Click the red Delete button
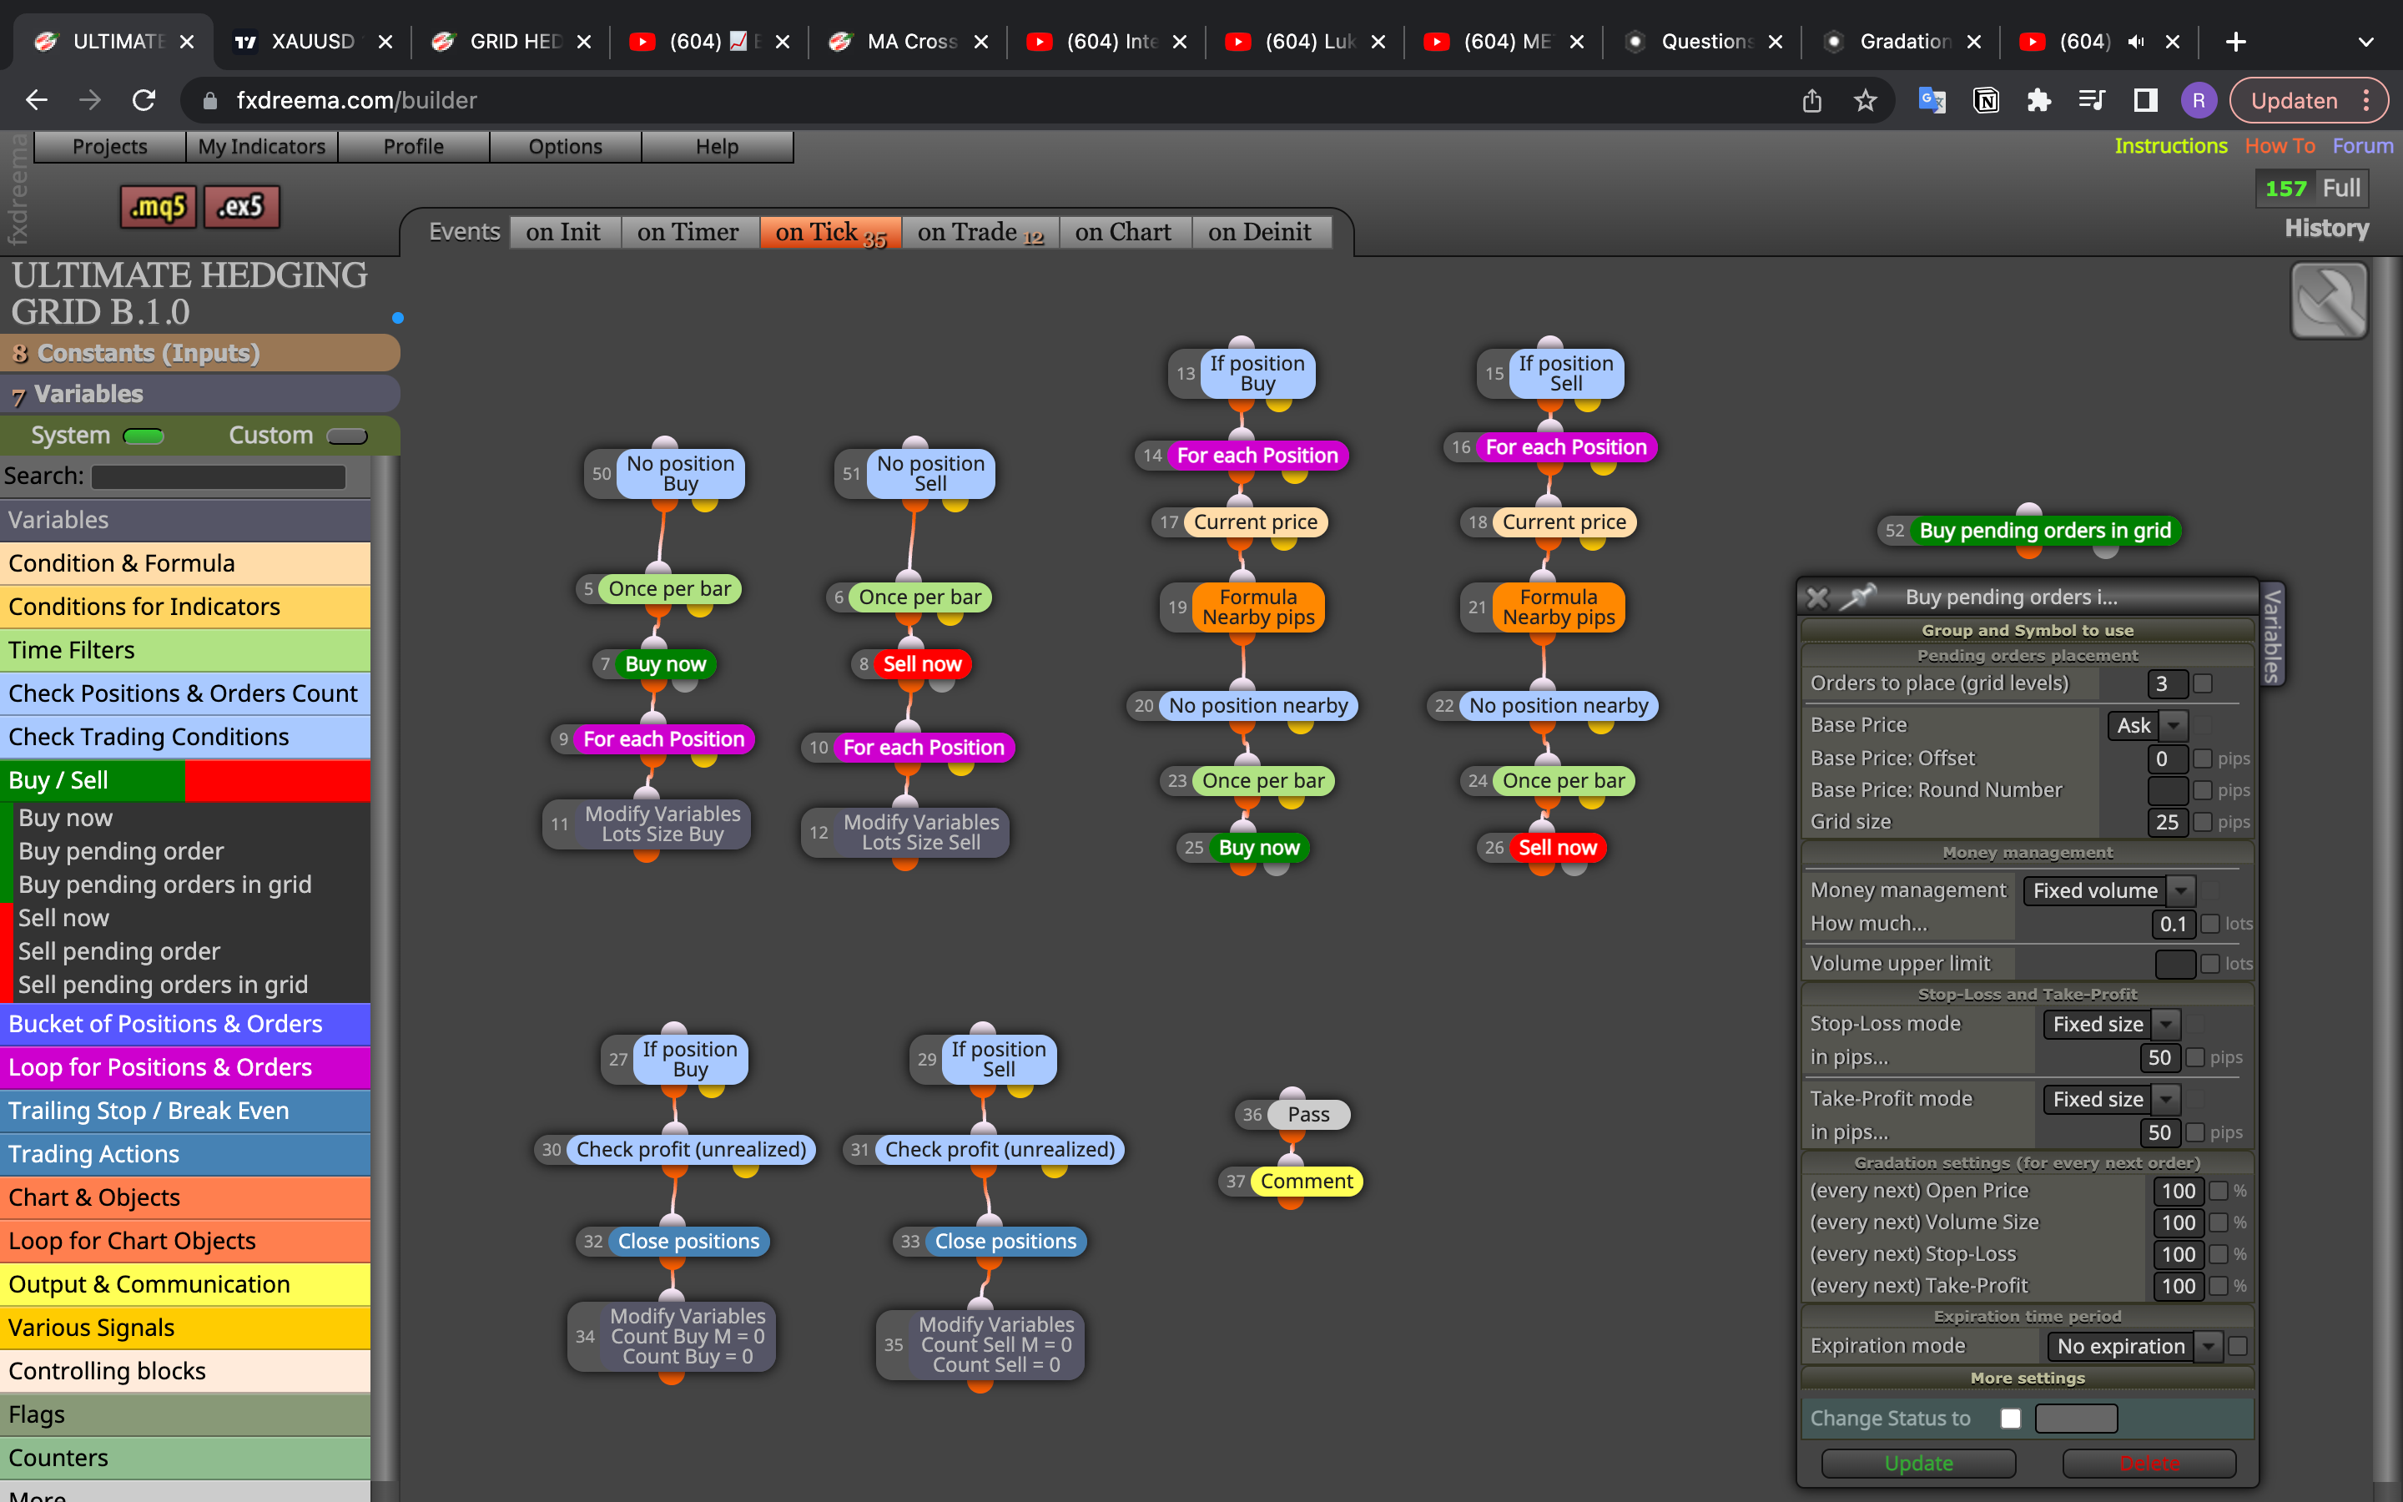 click(x=2150, y=1464)
